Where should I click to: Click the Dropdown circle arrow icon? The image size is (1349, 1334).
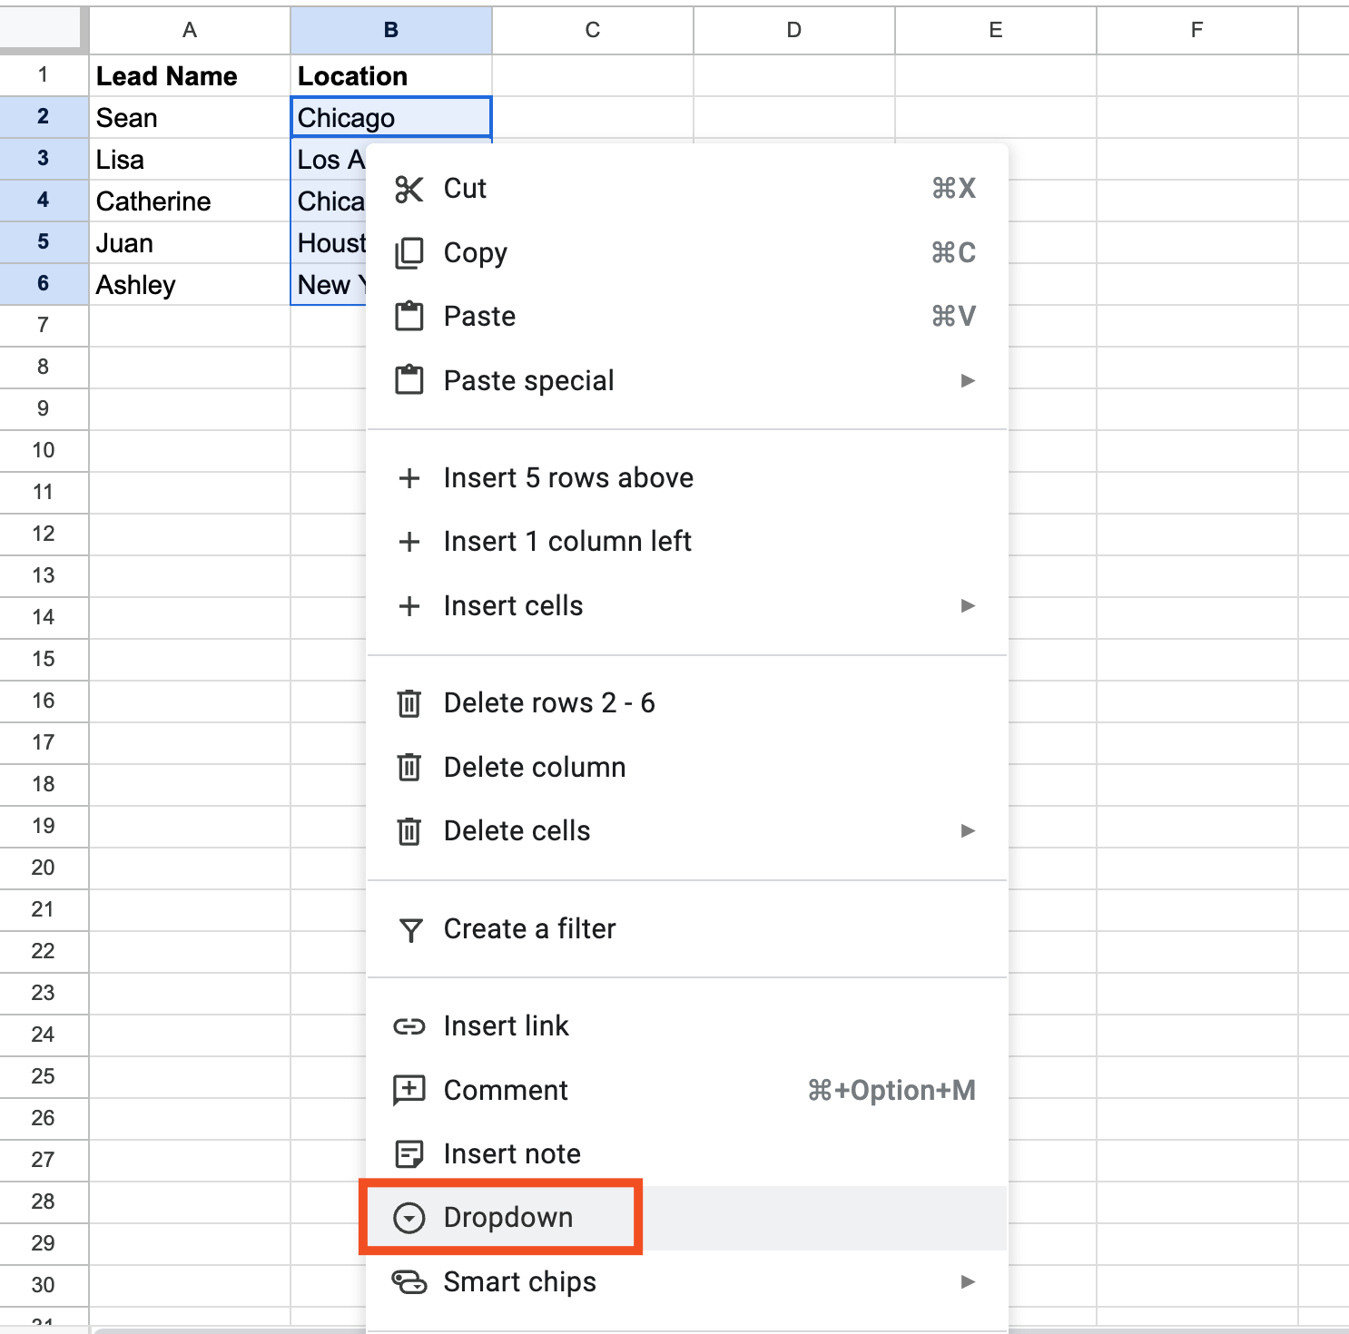point(409,1218)
